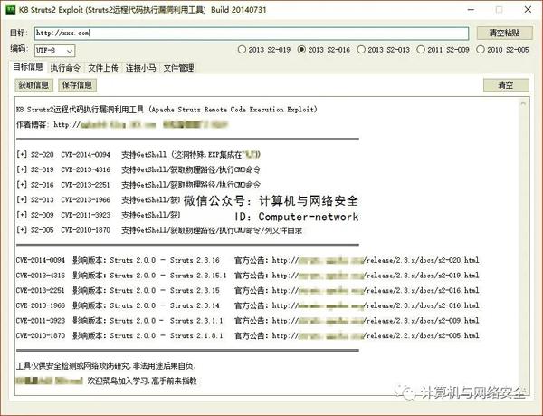
Task: Click the 获取信息 button
Action: pyautogui.click(x=34, y=85)
